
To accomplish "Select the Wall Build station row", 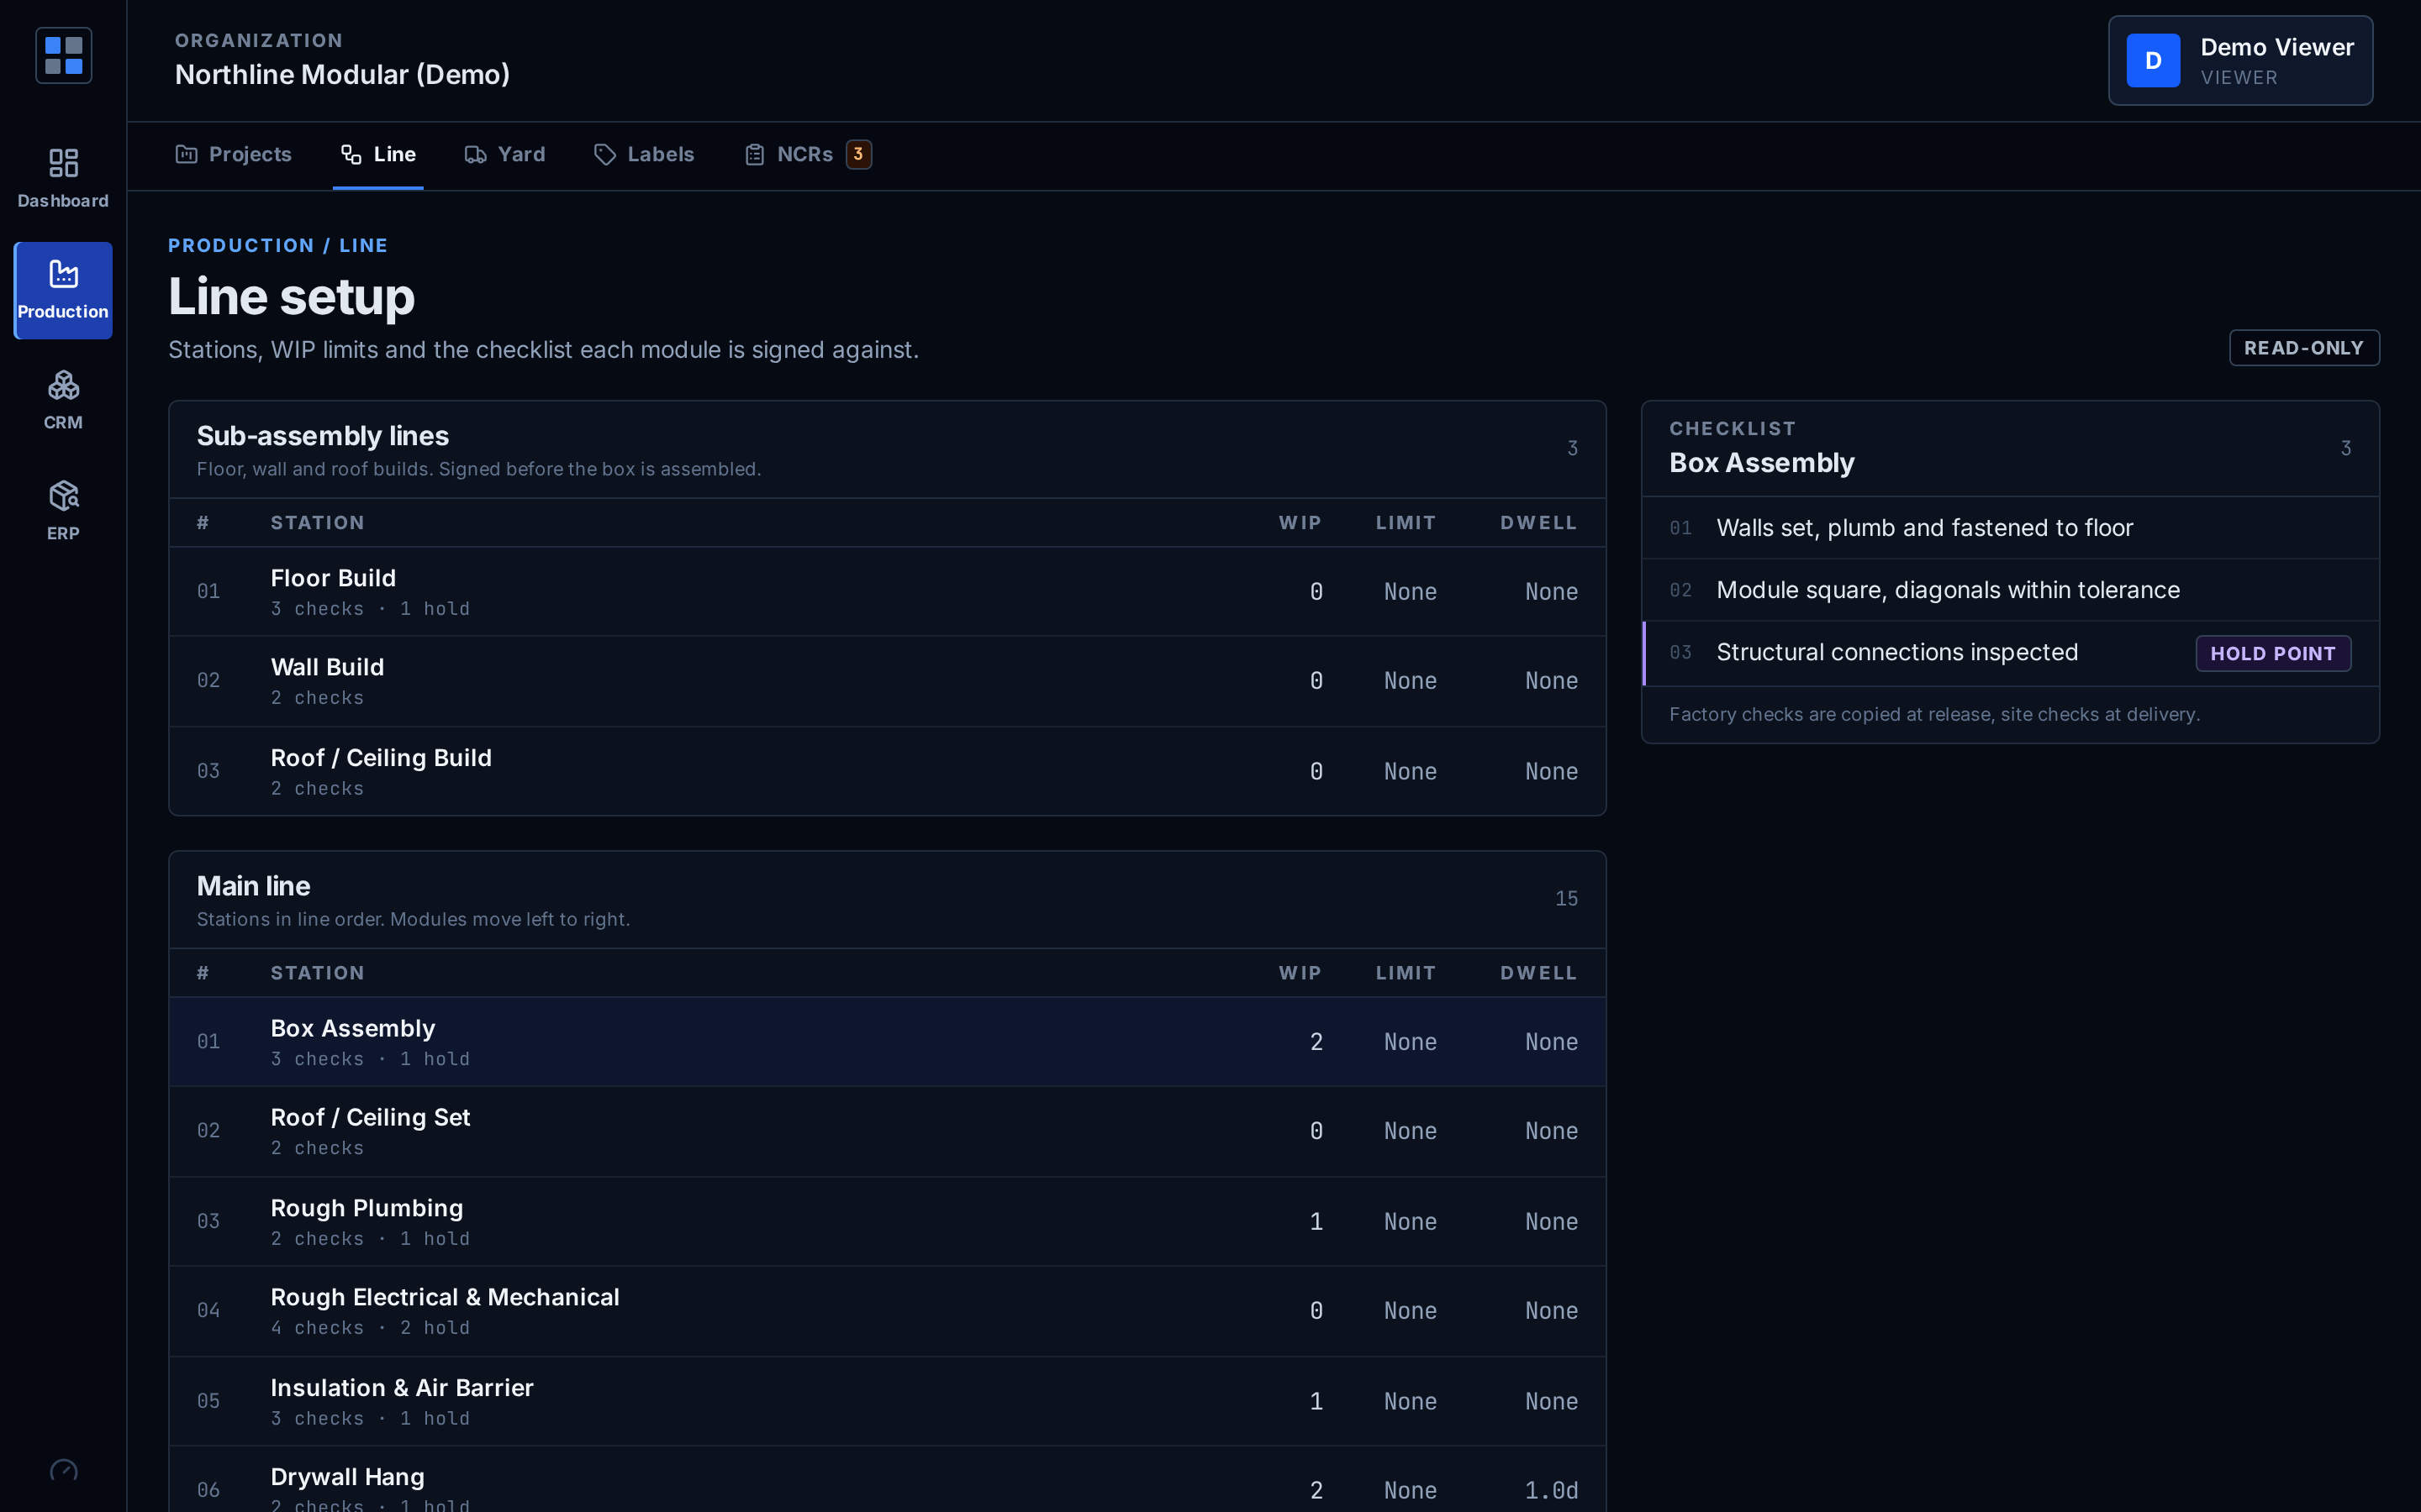I will [888, 681].
